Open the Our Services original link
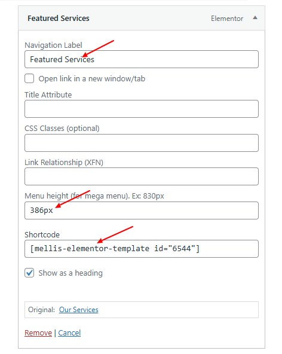282x354 pixels. [79, 310]
